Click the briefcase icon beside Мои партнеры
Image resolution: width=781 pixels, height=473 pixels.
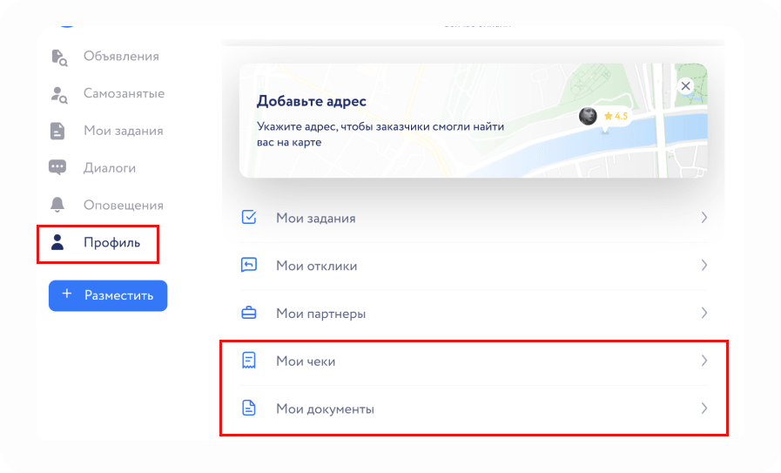point(249,313)
